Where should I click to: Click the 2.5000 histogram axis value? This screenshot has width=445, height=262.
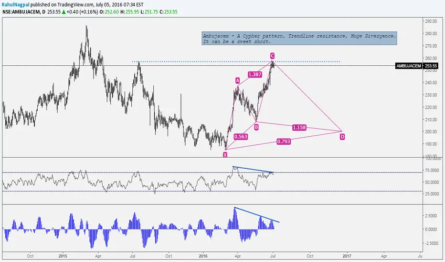[x=432, y=215]
